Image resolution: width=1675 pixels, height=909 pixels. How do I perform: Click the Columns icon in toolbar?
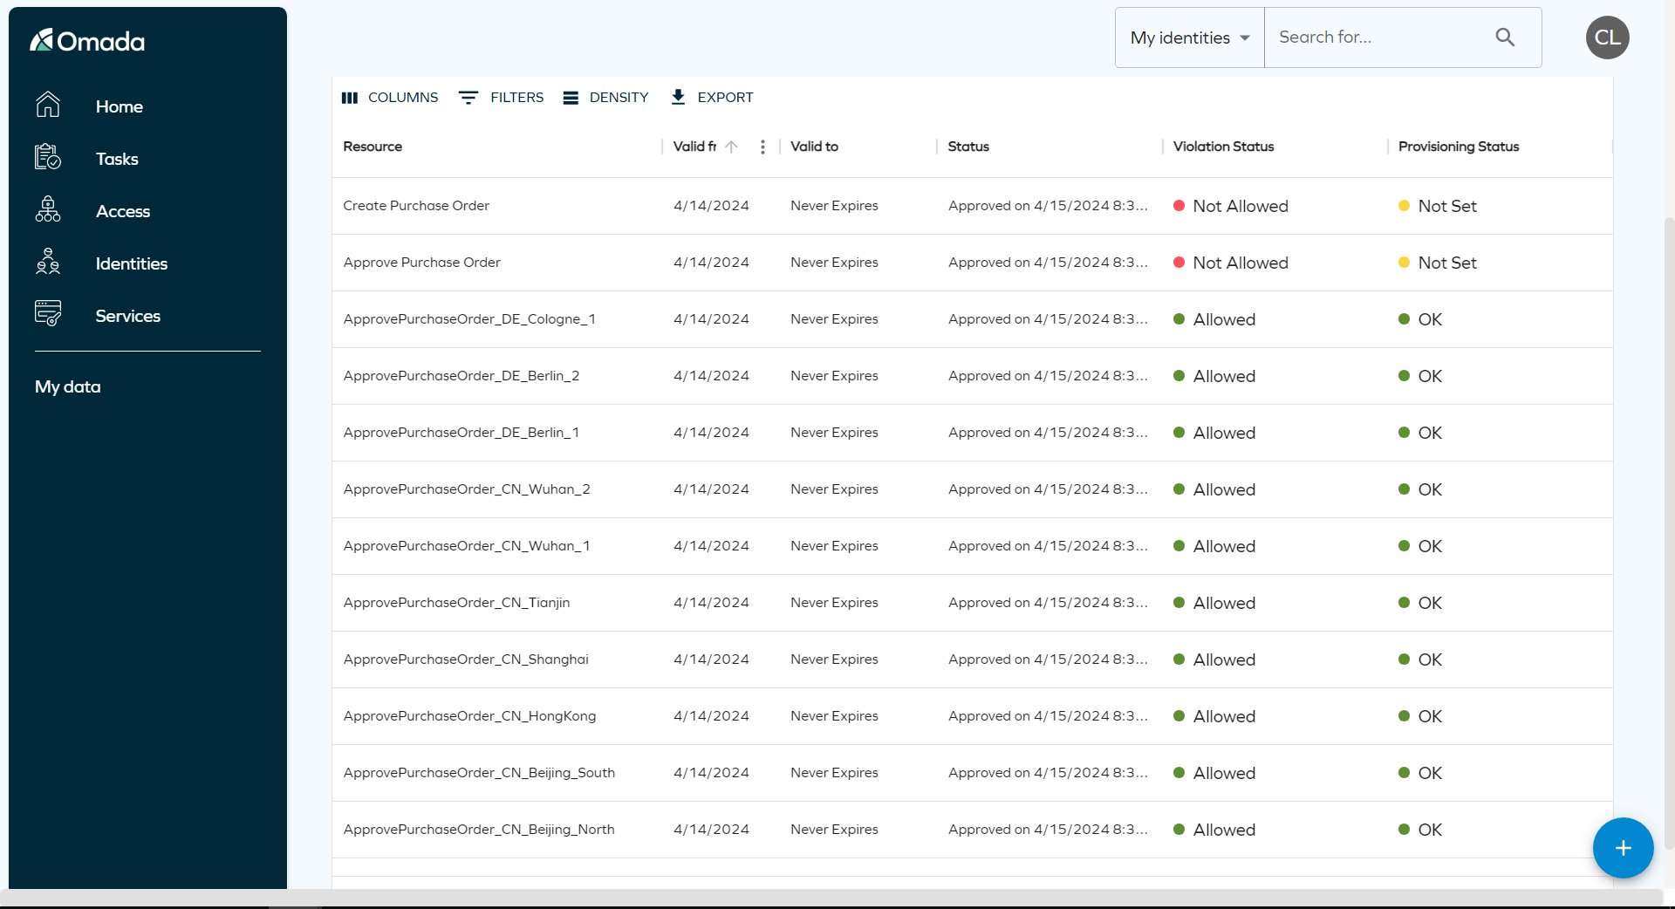coord(350,98)
